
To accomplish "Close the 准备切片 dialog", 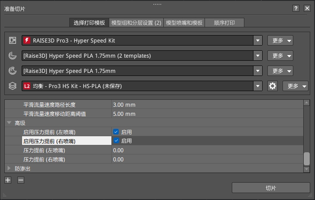I will [307, 8].
